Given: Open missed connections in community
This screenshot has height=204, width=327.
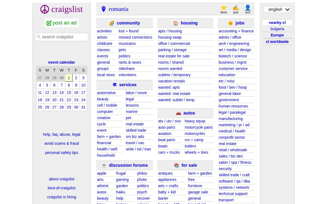Looking at the screenshot, I should click(135, 37).
